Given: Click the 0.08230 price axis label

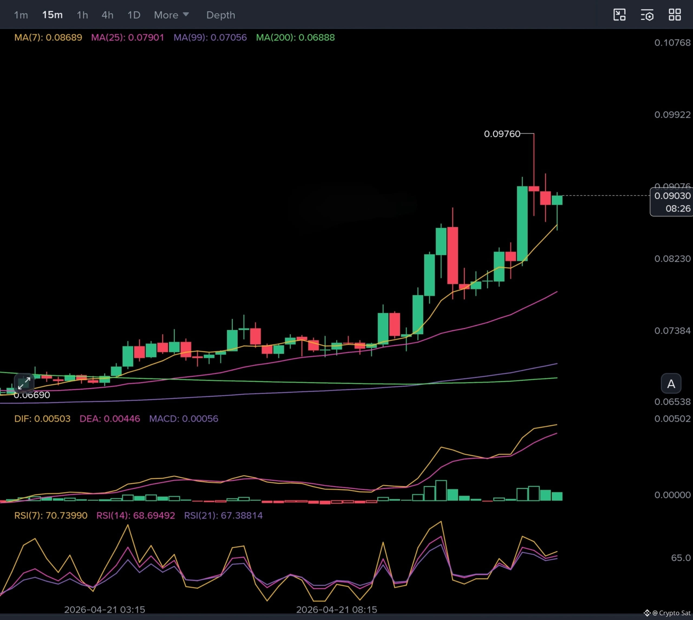Looking at the screenshot, I should click(x=672, y=259).
